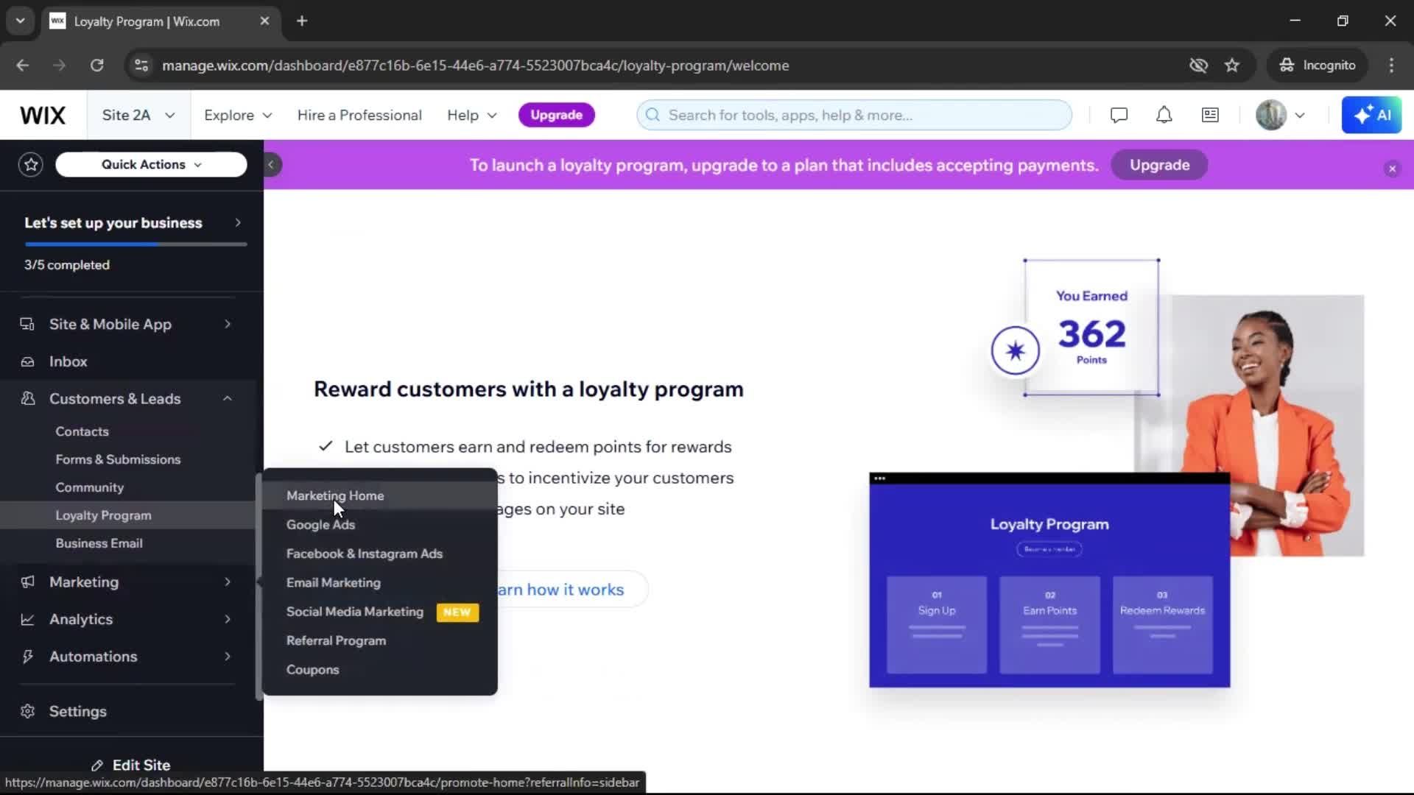The height and width of the screenshot is (795, 1414).
Task: Open account menu chevron beside avatar
Action: pyautogui.click(x=1300, y=116)
